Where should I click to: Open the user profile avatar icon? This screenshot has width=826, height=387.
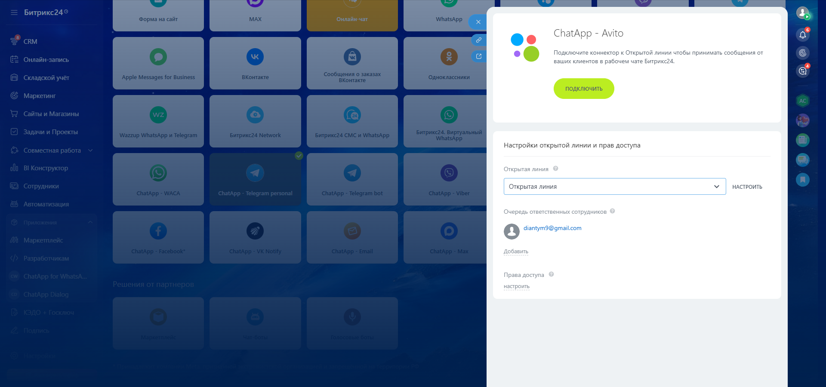pyautogui.click(x=802, y=12)
